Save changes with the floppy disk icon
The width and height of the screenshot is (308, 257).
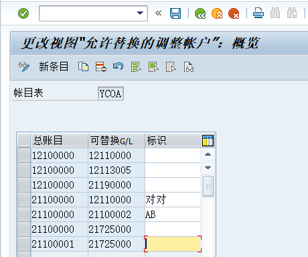tap(175, 13)
